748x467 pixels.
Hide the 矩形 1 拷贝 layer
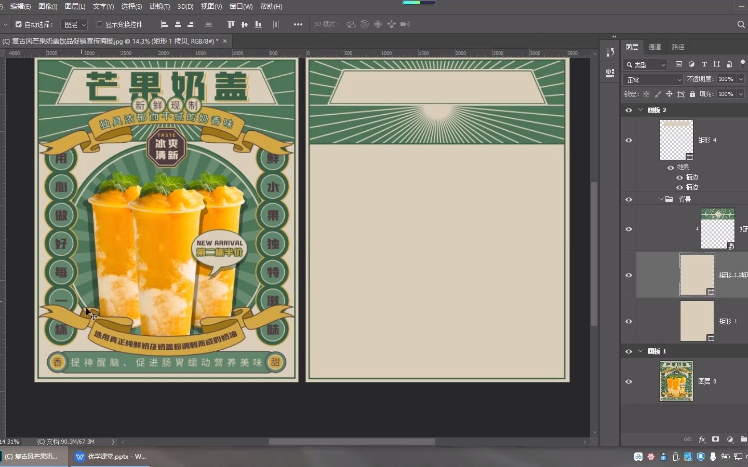(629, 275)
